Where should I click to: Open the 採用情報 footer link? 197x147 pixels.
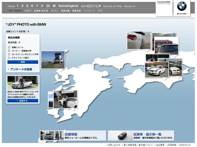171,145
